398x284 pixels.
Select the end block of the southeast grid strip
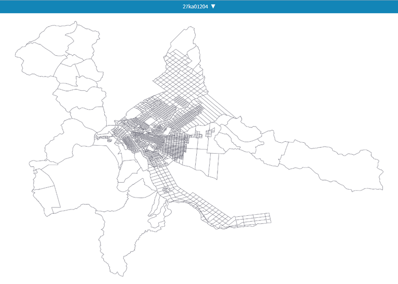pos(268,218)
